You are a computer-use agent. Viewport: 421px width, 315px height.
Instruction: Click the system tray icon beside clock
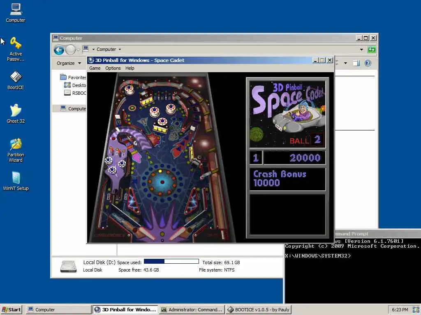416,310
